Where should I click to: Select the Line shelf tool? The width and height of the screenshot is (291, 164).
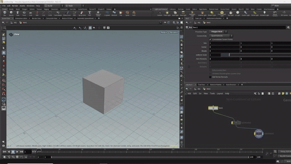43,13
